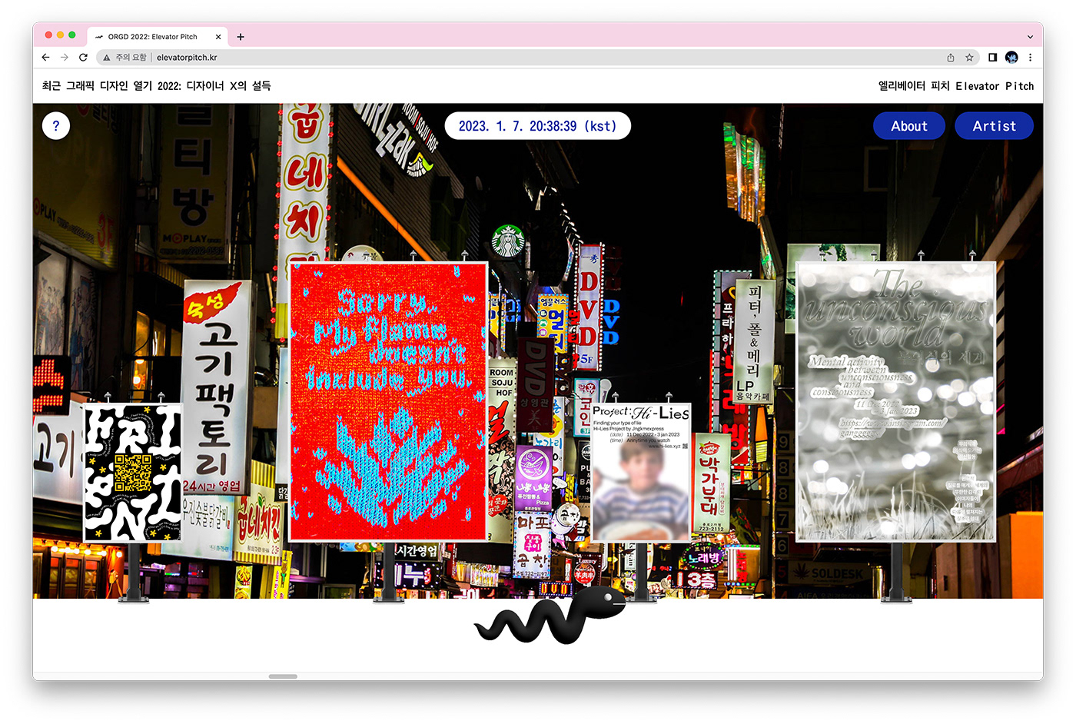Close the ORGD 2022: Elevator Pitch tab
Screen dimensions: 1076x724
(x=218, y=37)
